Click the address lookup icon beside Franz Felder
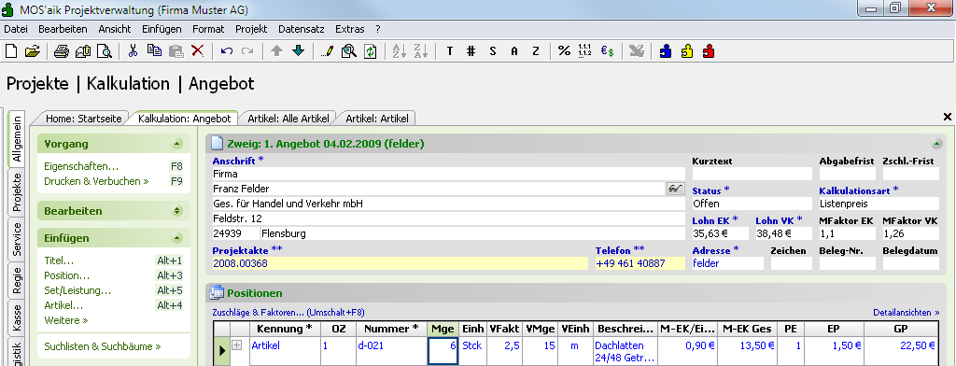The width and height of the screenshot is (956, 366). point(676,189)
